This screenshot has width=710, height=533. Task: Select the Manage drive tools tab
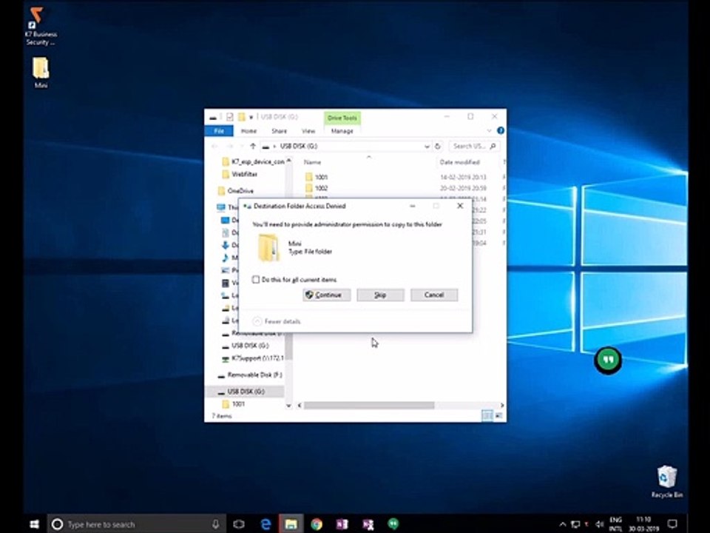point(342,131)
